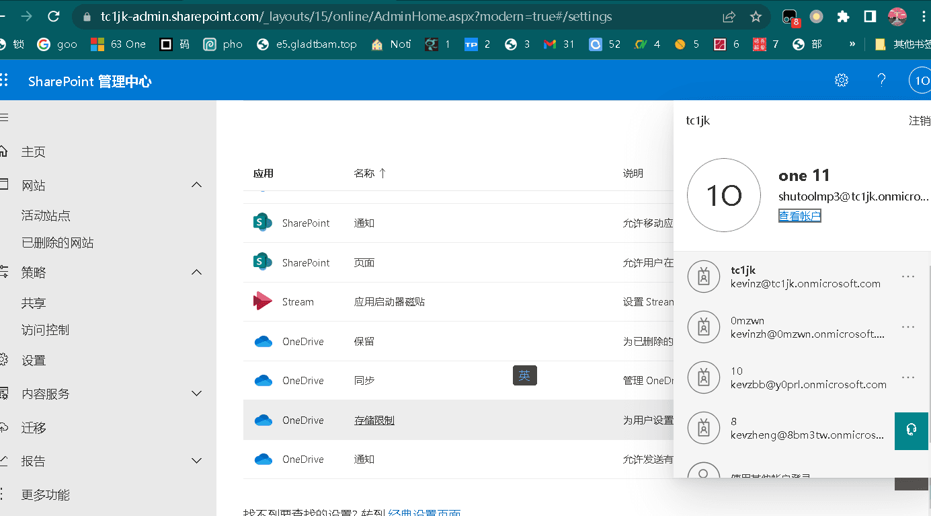Sign out using the 注销 button
The height and width of the screenshot is (516, 931).
(x=919, y=121)
